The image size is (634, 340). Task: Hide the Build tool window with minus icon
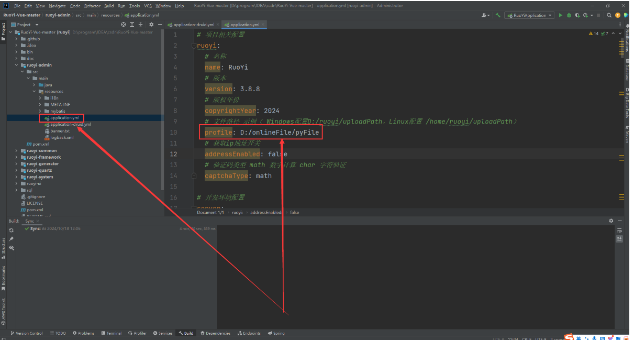click(x=620, y=221)
